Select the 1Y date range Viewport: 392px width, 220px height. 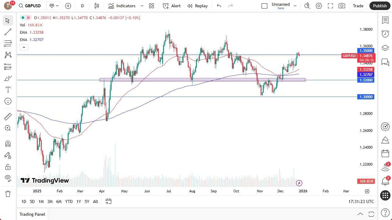pos(79,201)
